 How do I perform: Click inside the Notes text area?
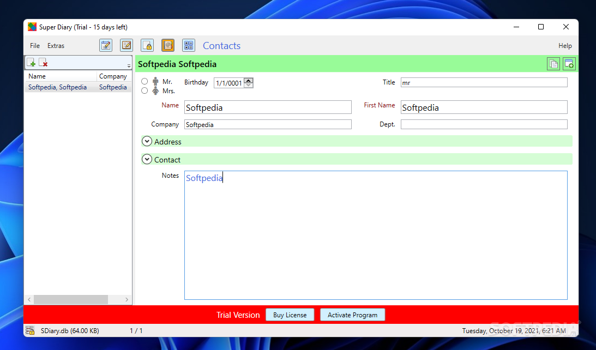click(376, 235)
